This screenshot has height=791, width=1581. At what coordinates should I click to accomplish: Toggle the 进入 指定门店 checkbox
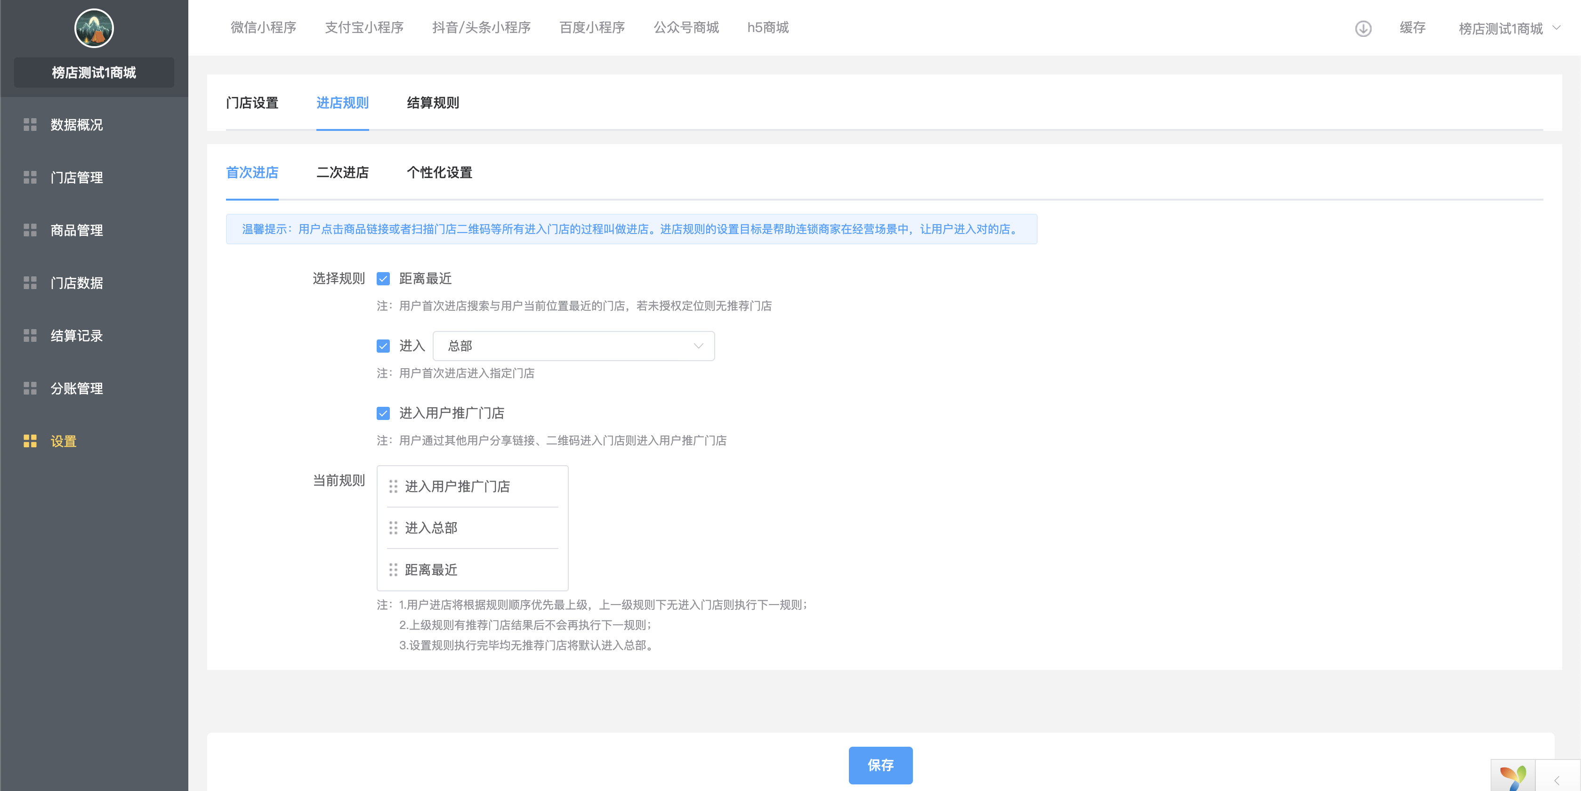(384, 347)
